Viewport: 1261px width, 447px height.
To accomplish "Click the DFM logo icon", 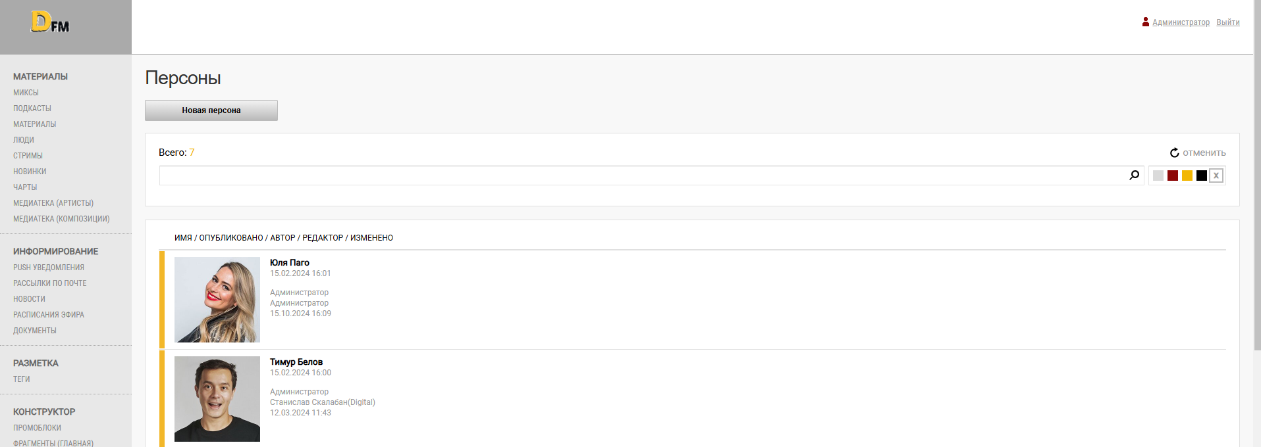I will (50, 22).
